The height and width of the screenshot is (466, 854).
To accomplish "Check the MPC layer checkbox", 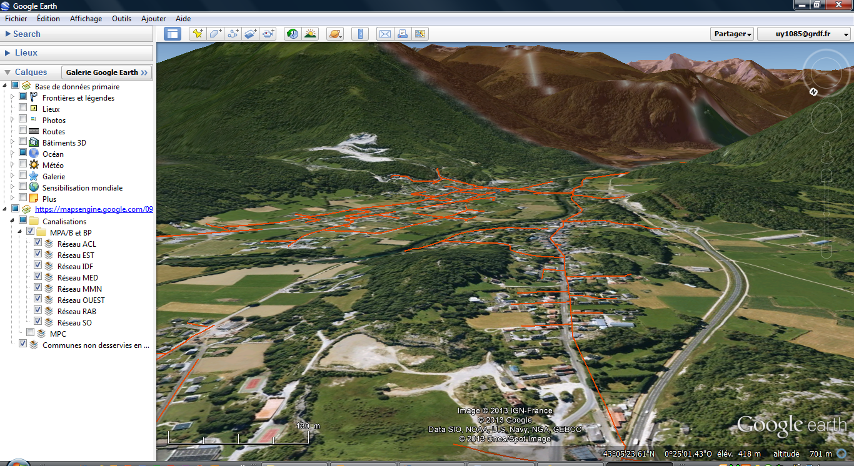I will [x=30, y=334].
